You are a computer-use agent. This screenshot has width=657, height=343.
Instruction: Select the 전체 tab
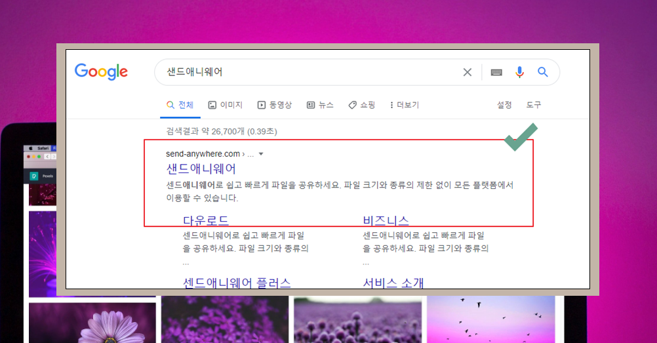[180, 105]
